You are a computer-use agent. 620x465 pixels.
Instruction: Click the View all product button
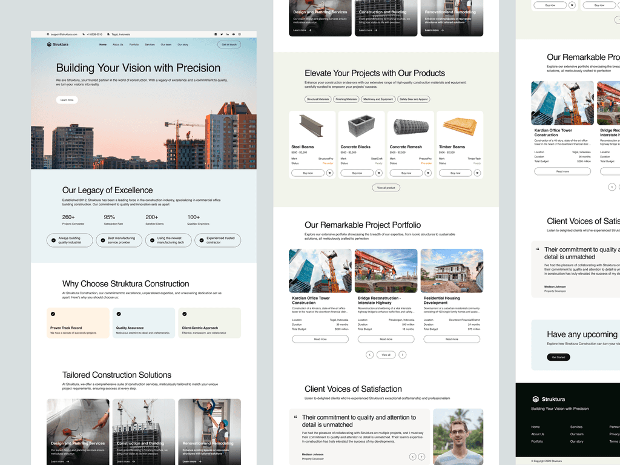[x=386, y=188]
